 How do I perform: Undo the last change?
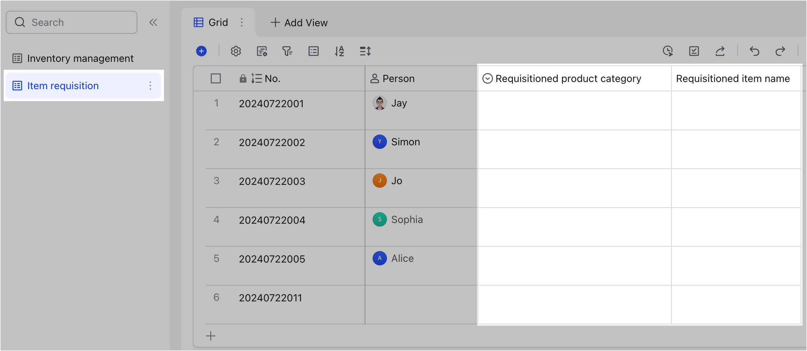[754, 51]
